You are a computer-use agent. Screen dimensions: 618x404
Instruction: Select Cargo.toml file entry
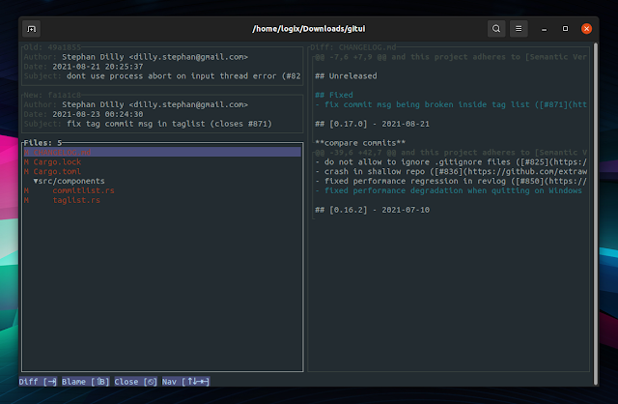[59, 171]
